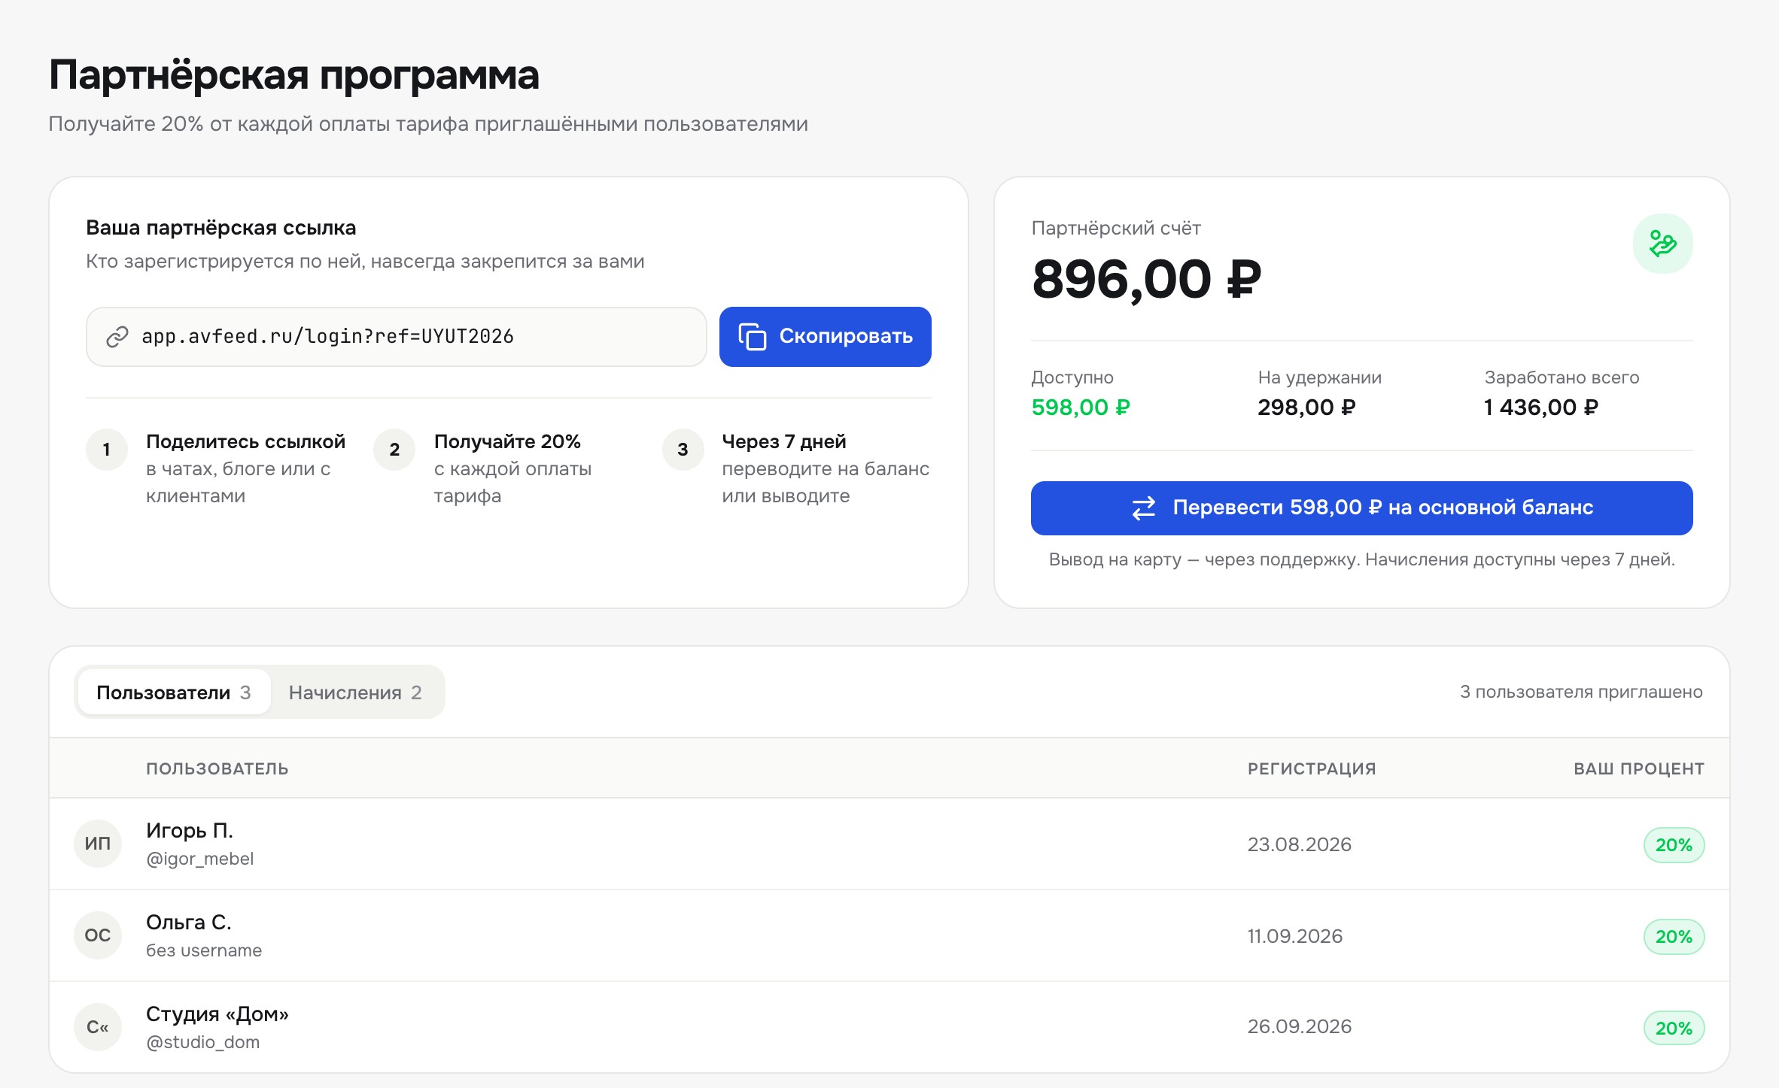Click the green hand-coins partner account icon
Viewport: 1779px width, 1088px height.
coord(1662,244)
